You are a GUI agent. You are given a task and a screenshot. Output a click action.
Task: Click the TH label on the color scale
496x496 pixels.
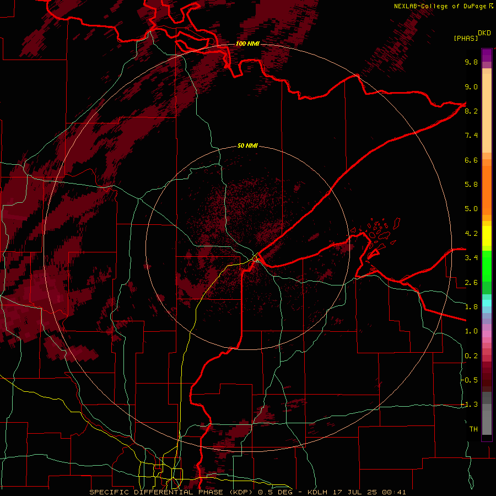click(473, 429)
